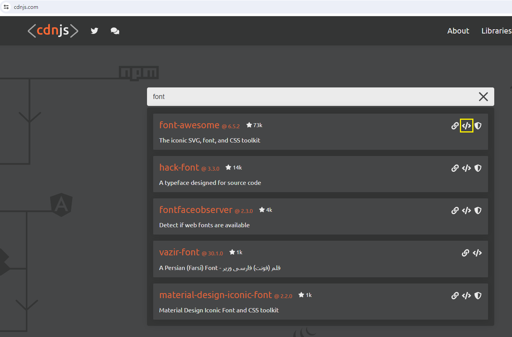Open the hack-font library link

tap(179, 167)
